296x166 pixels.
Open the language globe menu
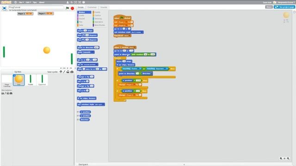point(15,2)
